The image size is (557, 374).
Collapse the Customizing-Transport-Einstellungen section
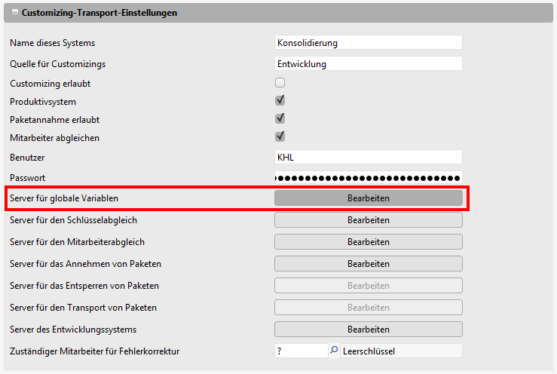pos(15,14)
